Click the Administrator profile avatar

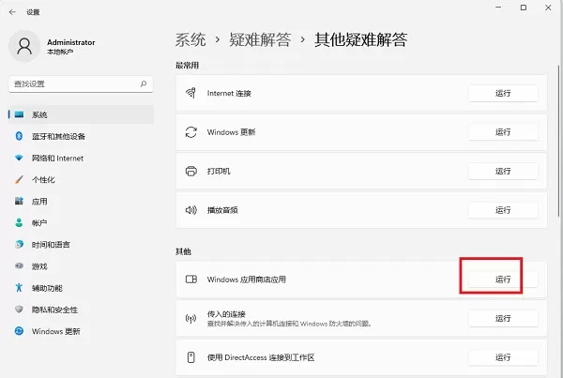click(x=24, y=46)
